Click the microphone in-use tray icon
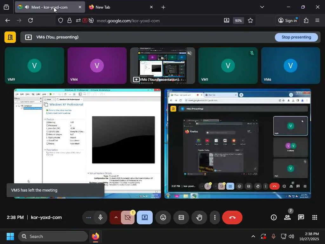Viewport: 325px width, 244px height. 273,236
